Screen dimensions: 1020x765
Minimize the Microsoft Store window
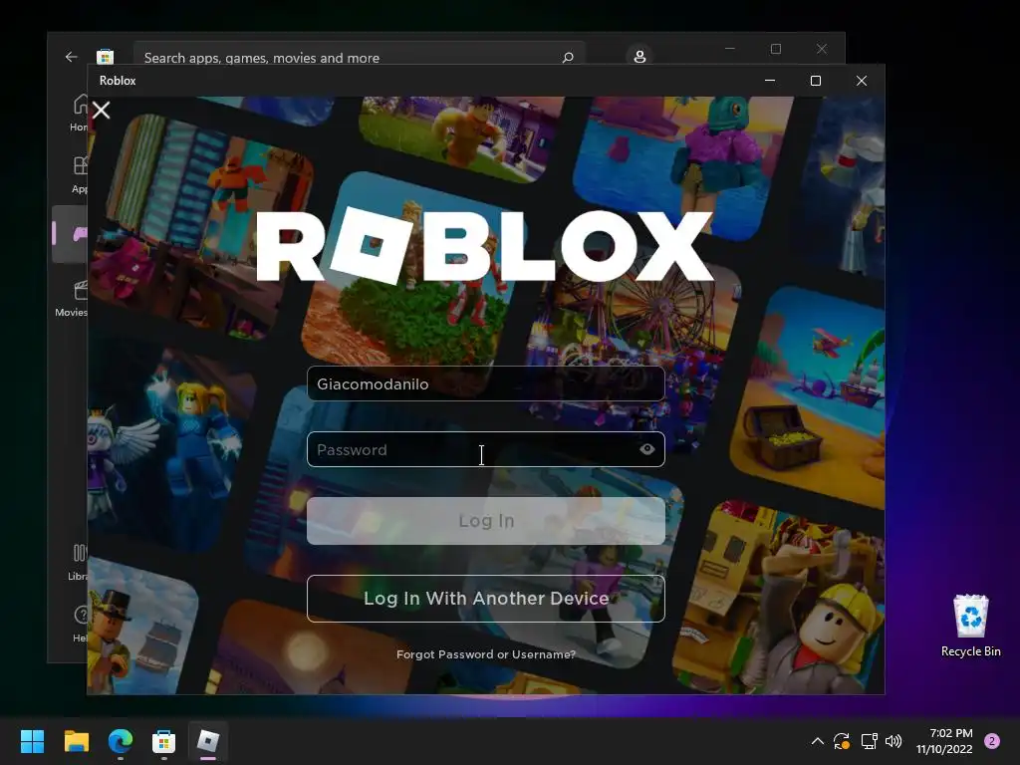pyautogui.click(x=730, y=49)
